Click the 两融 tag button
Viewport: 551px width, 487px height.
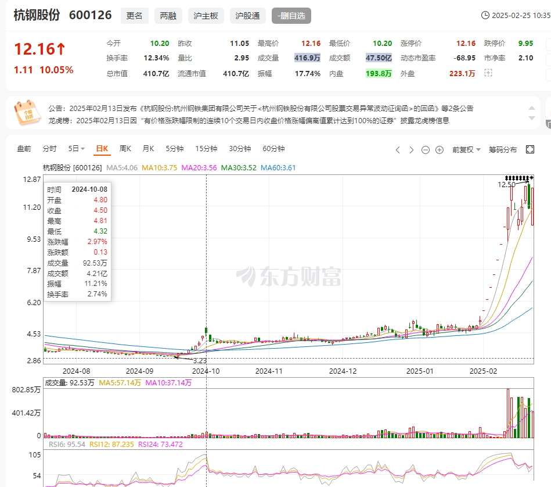168,16
